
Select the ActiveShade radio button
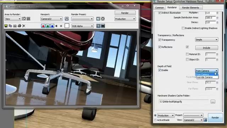pos(155,120)
